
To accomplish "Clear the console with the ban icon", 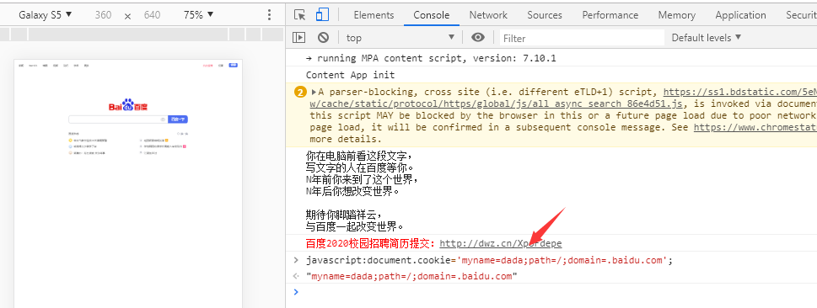I will (324, 38).
